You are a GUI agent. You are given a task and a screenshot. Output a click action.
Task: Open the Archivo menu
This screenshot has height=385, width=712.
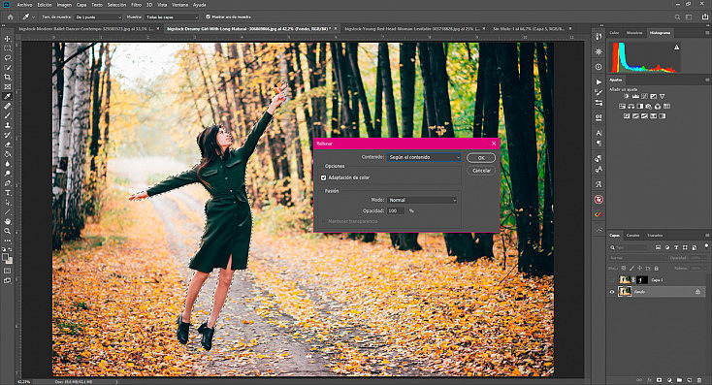pyautogui.click(x=24, y=5)
